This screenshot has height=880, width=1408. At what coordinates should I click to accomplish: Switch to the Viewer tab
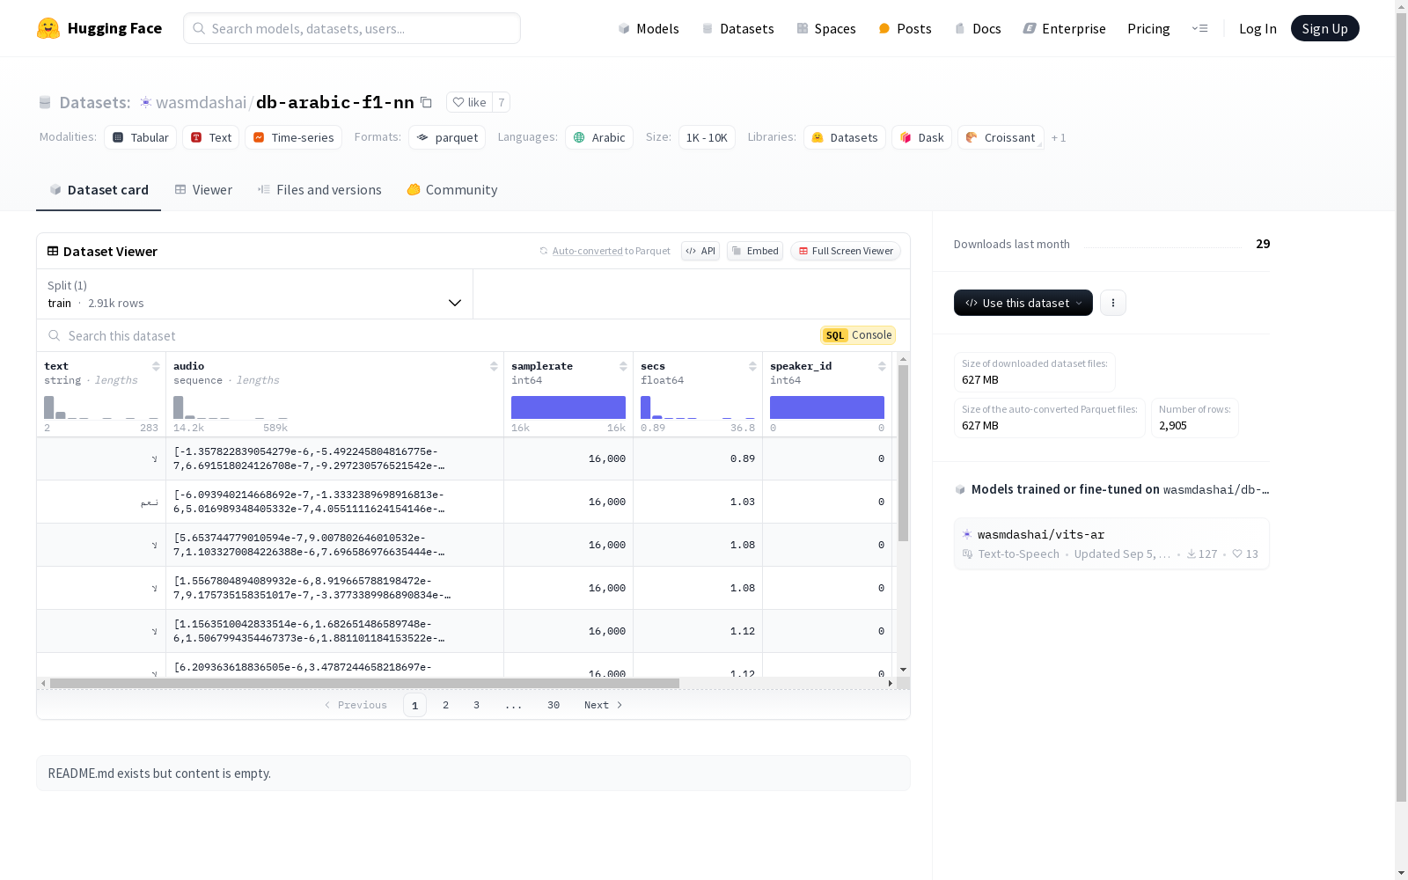point(203,190)
